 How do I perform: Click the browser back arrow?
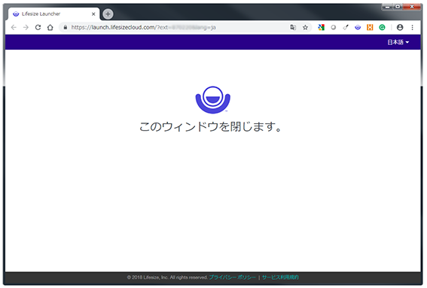click(x=14, y=28)
